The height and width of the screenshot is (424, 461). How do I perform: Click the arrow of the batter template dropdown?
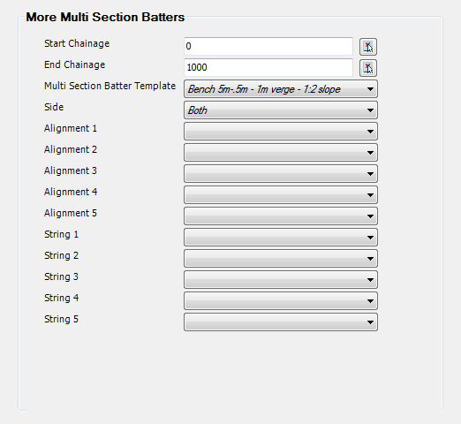tap(370, 89)
